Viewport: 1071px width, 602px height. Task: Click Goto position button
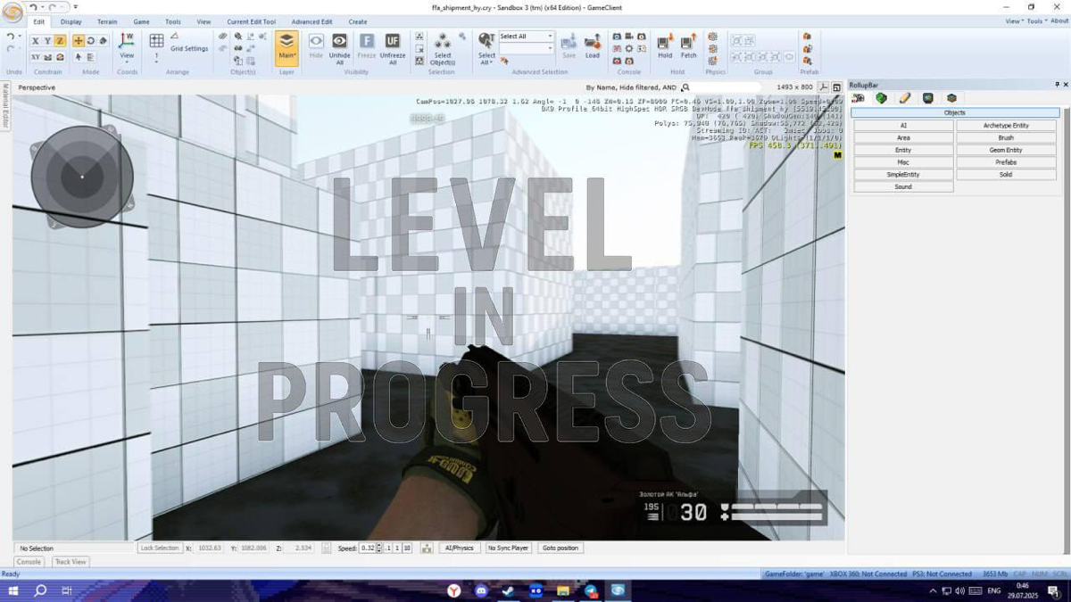(560, 548)
